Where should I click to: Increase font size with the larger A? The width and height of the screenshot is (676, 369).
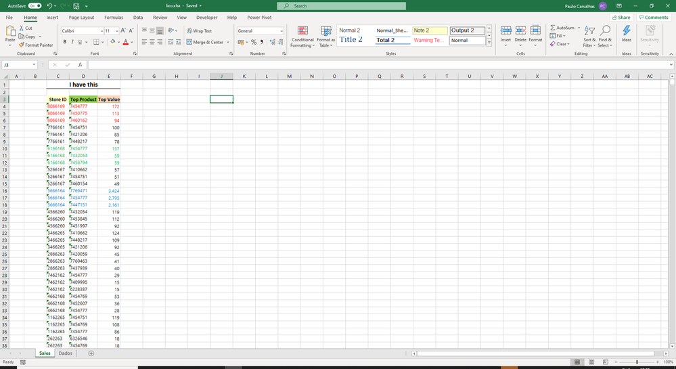pyautogui.click(x=123, y=30)
